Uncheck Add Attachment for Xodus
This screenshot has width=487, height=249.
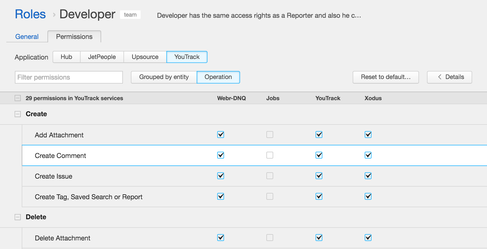pos(368,135)
